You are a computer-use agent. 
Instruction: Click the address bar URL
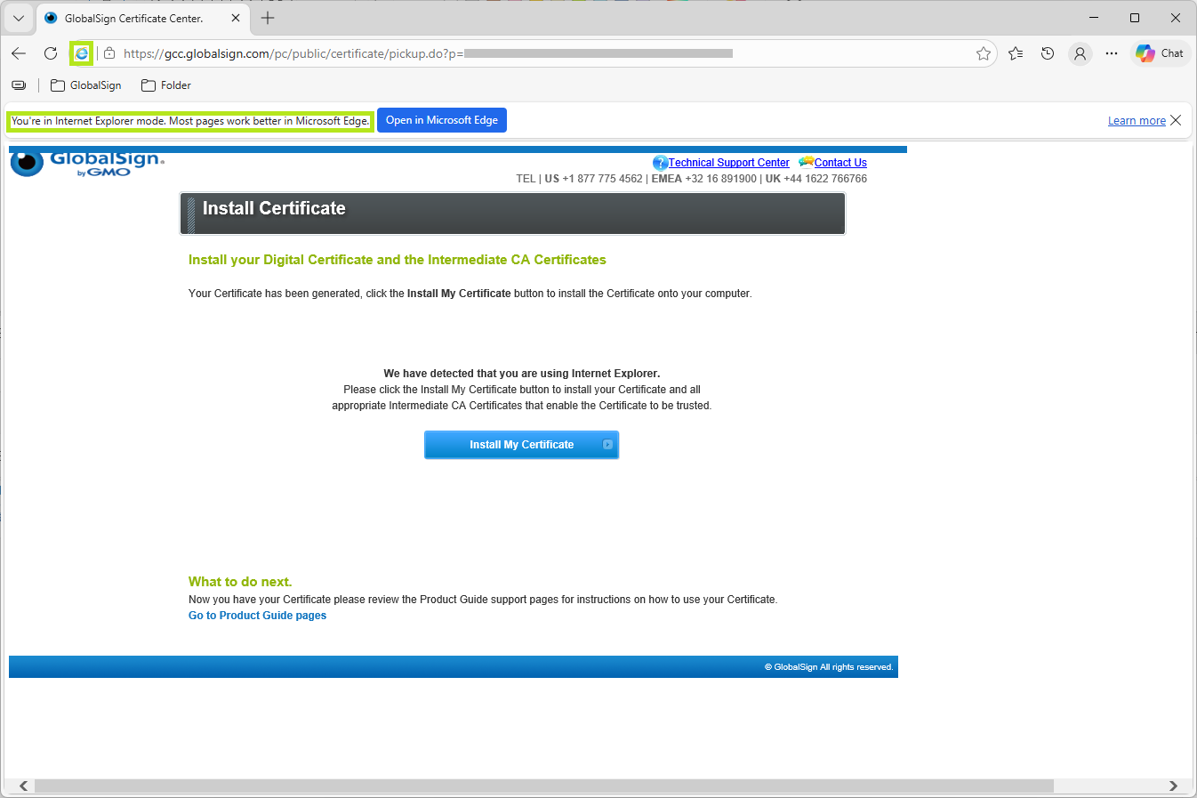click(427, 53)
